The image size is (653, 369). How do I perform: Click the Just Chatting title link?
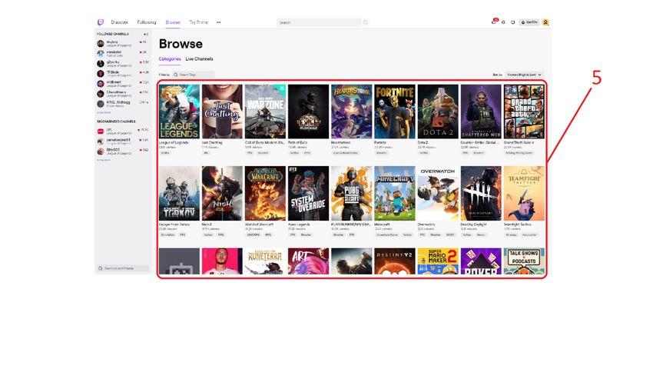tap(212, 142)
